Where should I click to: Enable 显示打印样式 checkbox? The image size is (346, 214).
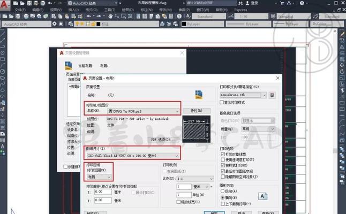222,102
